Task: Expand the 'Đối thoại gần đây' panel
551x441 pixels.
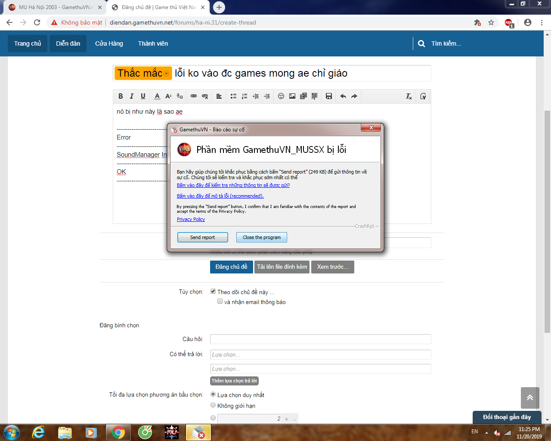Action: 507,417
